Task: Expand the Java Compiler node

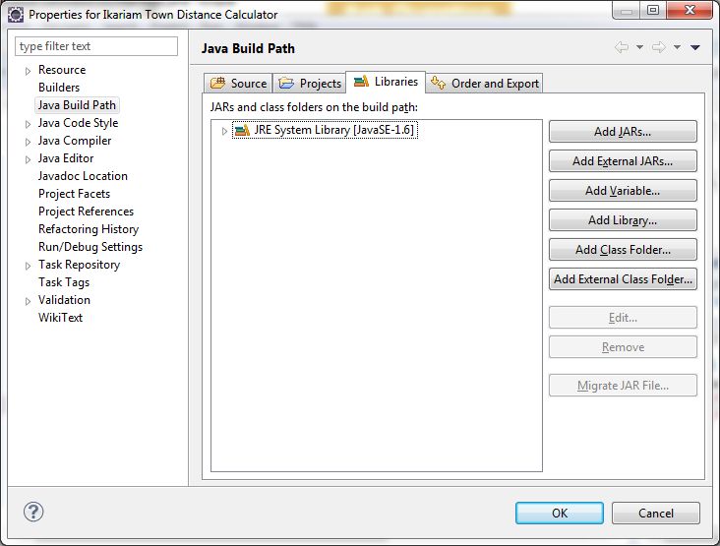Action: click(28, 142)
